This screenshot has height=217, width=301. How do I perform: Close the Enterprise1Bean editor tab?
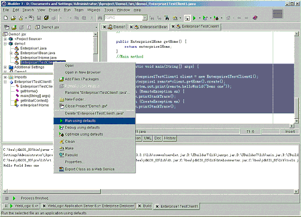(x=131, y=27)
